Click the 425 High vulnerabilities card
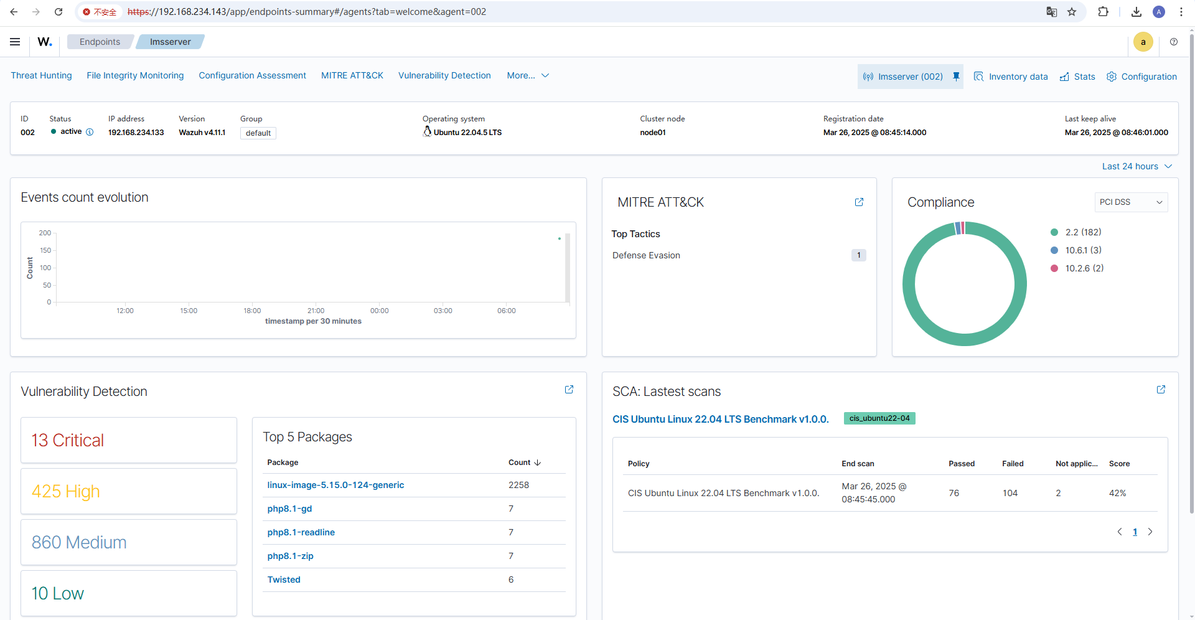 [x=129, y=491]
